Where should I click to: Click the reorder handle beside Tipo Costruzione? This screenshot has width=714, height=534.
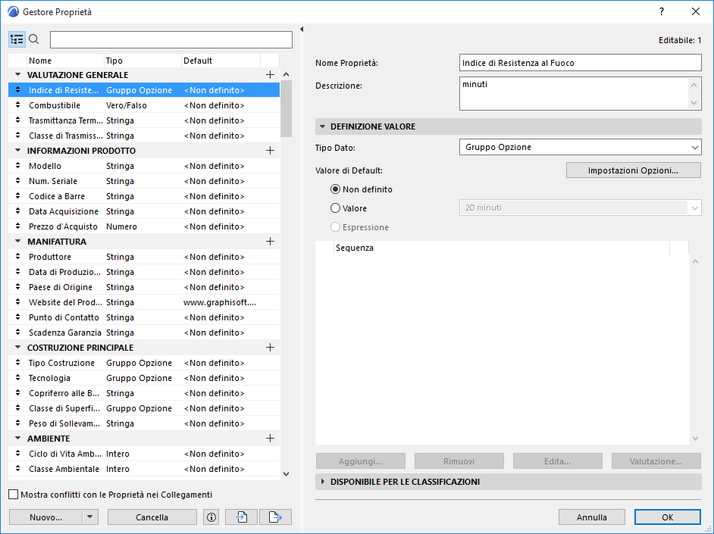(x=17, y=363)
